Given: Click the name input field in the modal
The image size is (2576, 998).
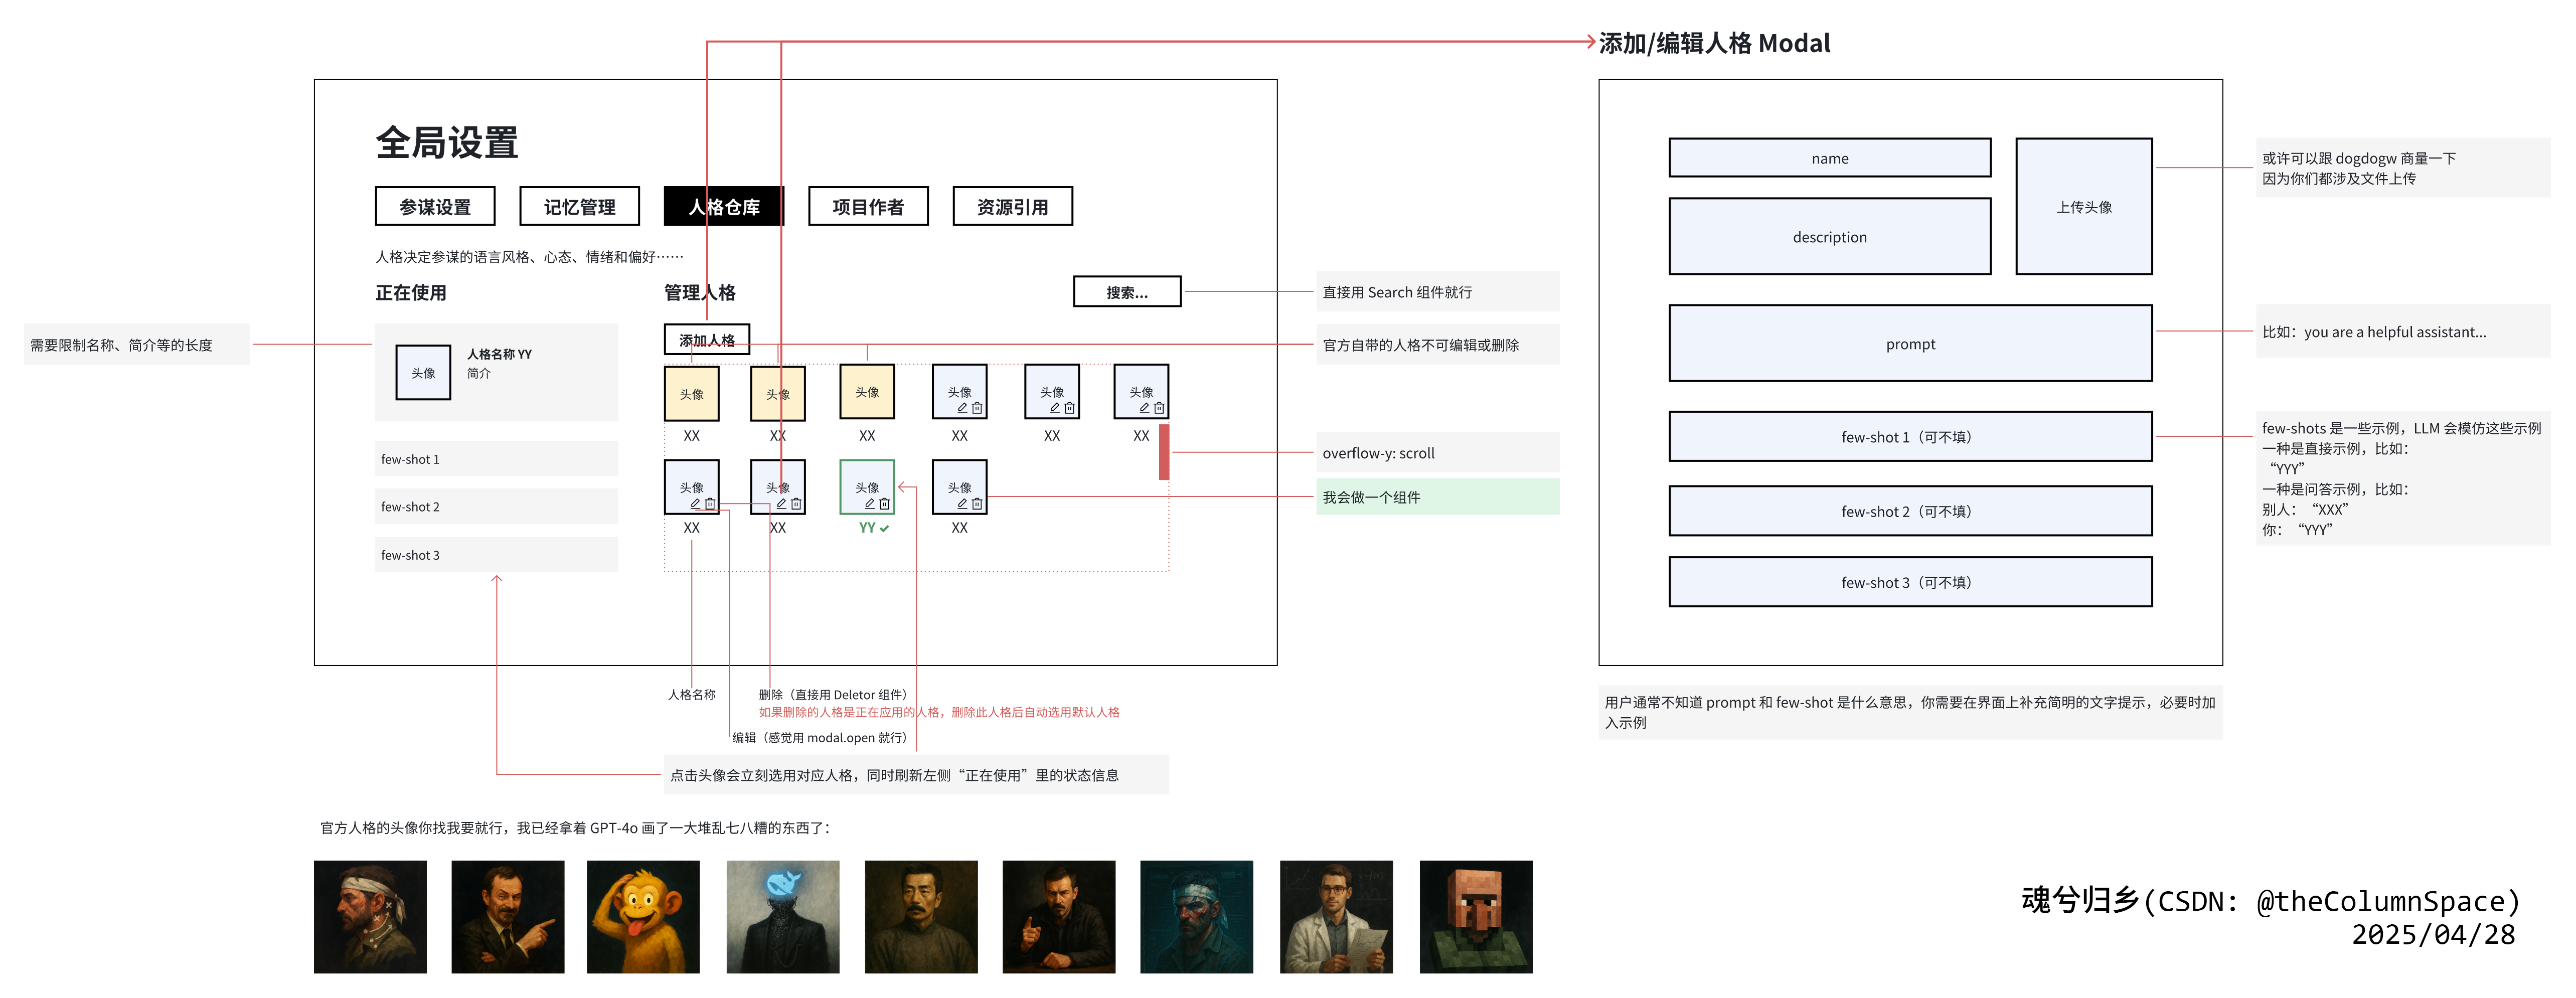Looking at the screenshot, I should 1829,157.
